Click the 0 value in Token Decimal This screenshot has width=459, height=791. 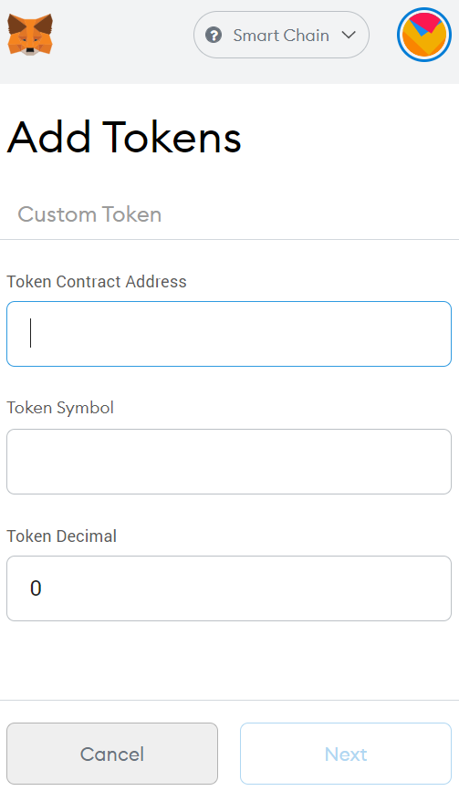tap(36, 588)
